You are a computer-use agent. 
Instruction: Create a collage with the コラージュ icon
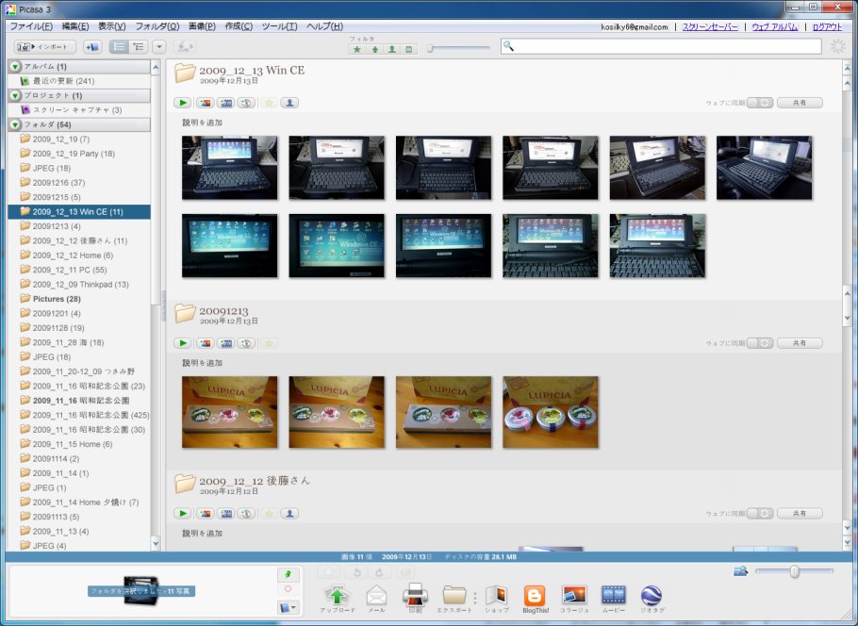pyautogui.click(x=575, y=594)
